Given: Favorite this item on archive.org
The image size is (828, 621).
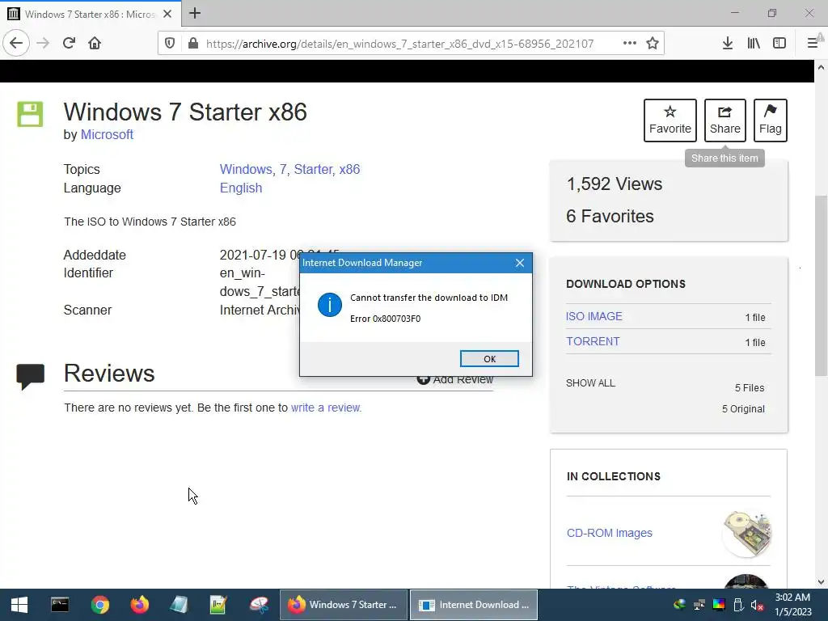Looking at the screenshot, I should [x=670, y=120].
